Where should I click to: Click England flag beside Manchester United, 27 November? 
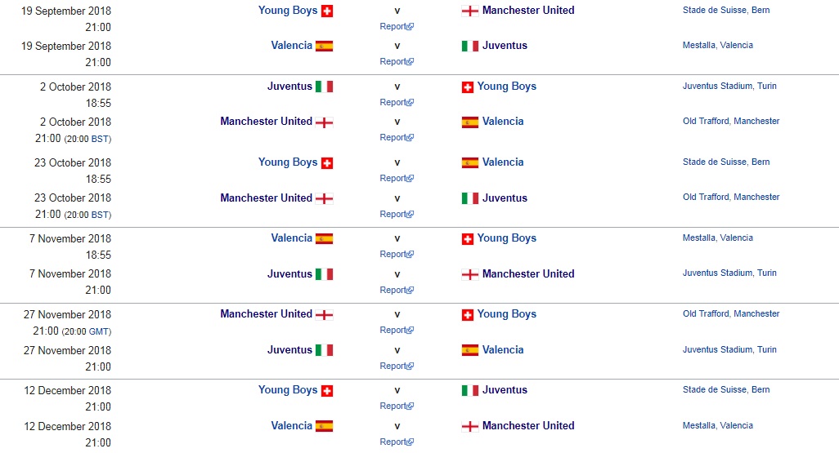(x=324, y=315)
